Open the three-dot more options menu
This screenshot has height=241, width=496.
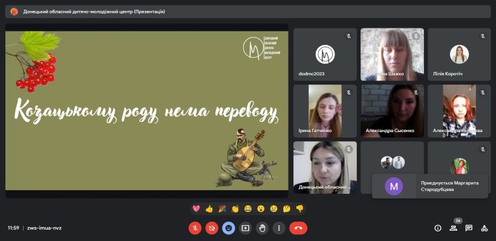(x=279, y=228)
